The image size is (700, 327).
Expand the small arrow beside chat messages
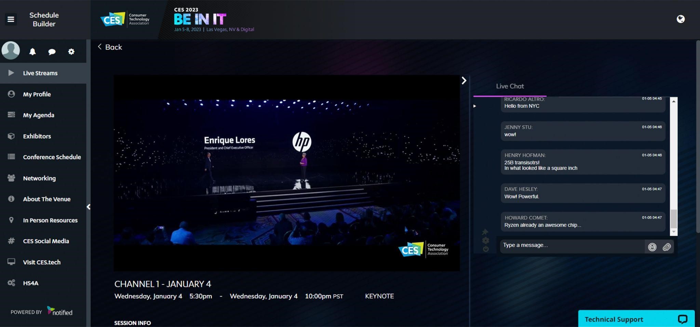click(474, 106)
